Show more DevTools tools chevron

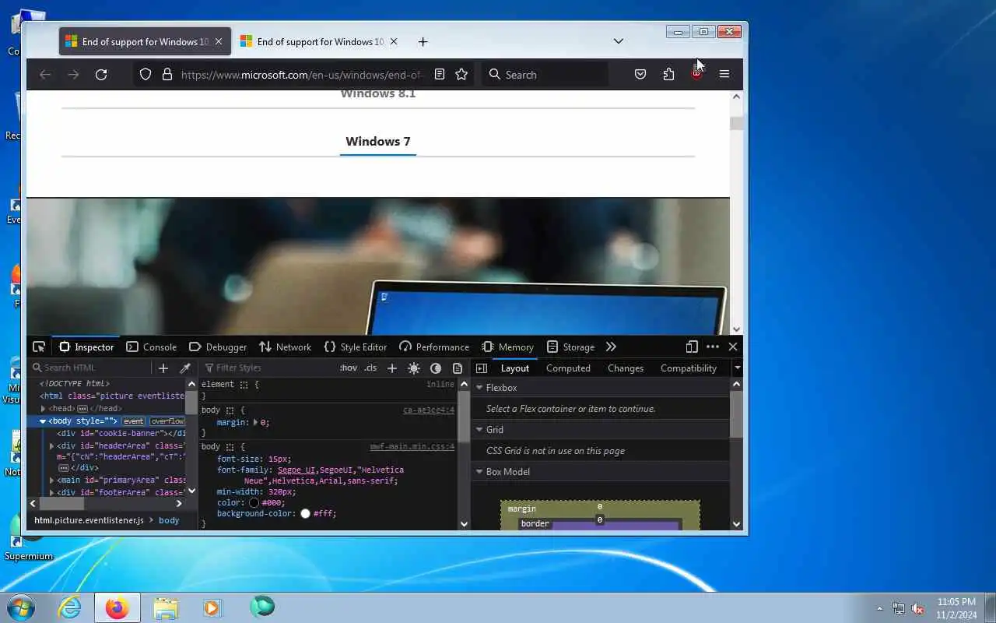pyautogui.click(x=611, y=347)
